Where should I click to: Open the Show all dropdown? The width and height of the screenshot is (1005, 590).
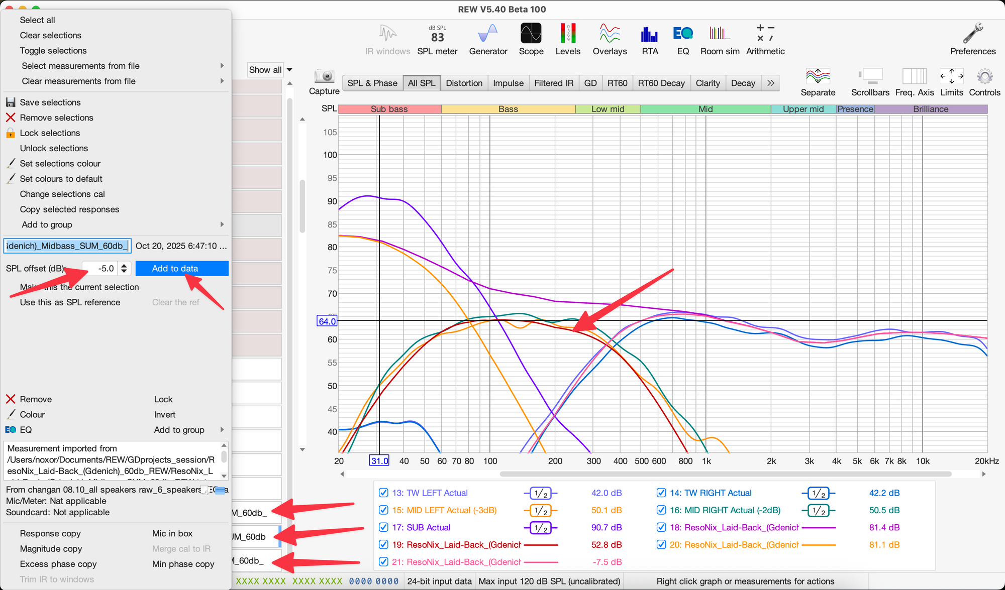(270, 70)
